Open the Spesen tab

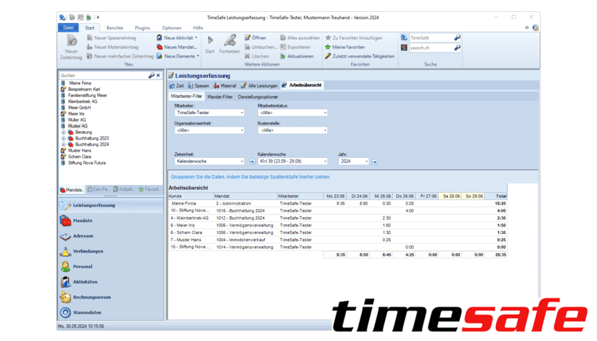click(x=199, y=86)
